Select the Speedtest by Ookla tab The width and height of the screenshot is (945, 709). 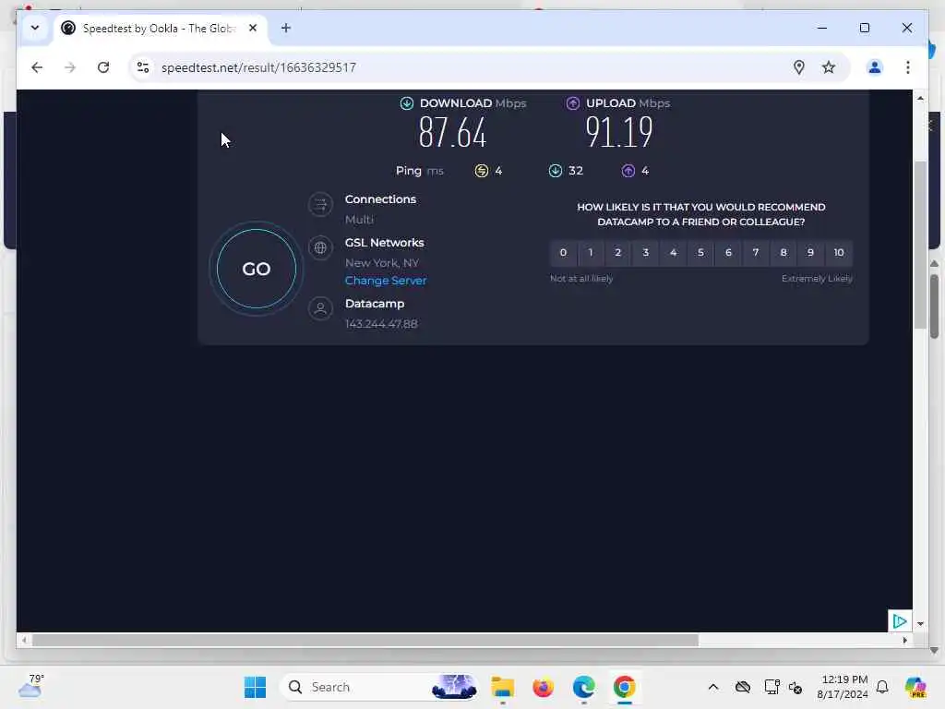tap(159, 29)
